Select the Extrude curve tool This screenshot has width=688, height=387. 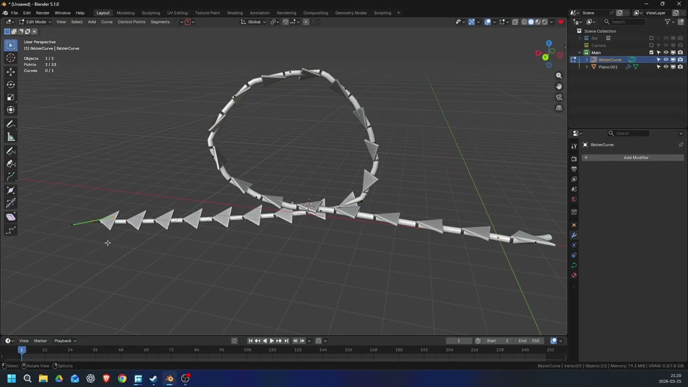[11, 177]
